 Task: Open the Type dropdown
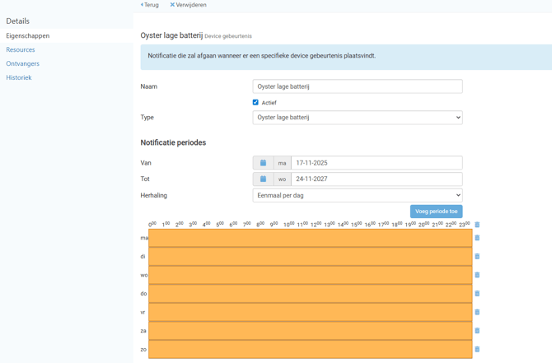pyautogui.click(x=357, y=118)
